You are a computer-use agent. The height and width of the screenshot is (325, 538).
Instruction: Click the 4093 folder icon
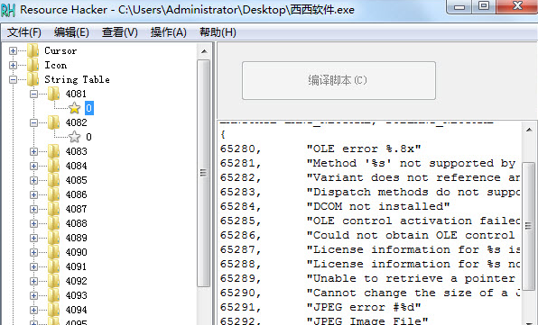[x=53, y=295]
